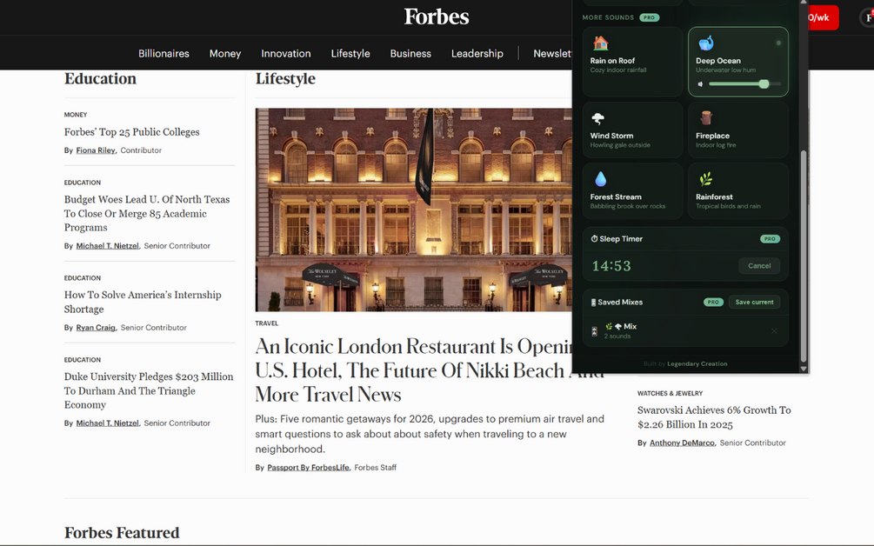Screen dimensions: 874x546
Task: Toggle the Rain on Roof sound card
Action: click(632, 62)
